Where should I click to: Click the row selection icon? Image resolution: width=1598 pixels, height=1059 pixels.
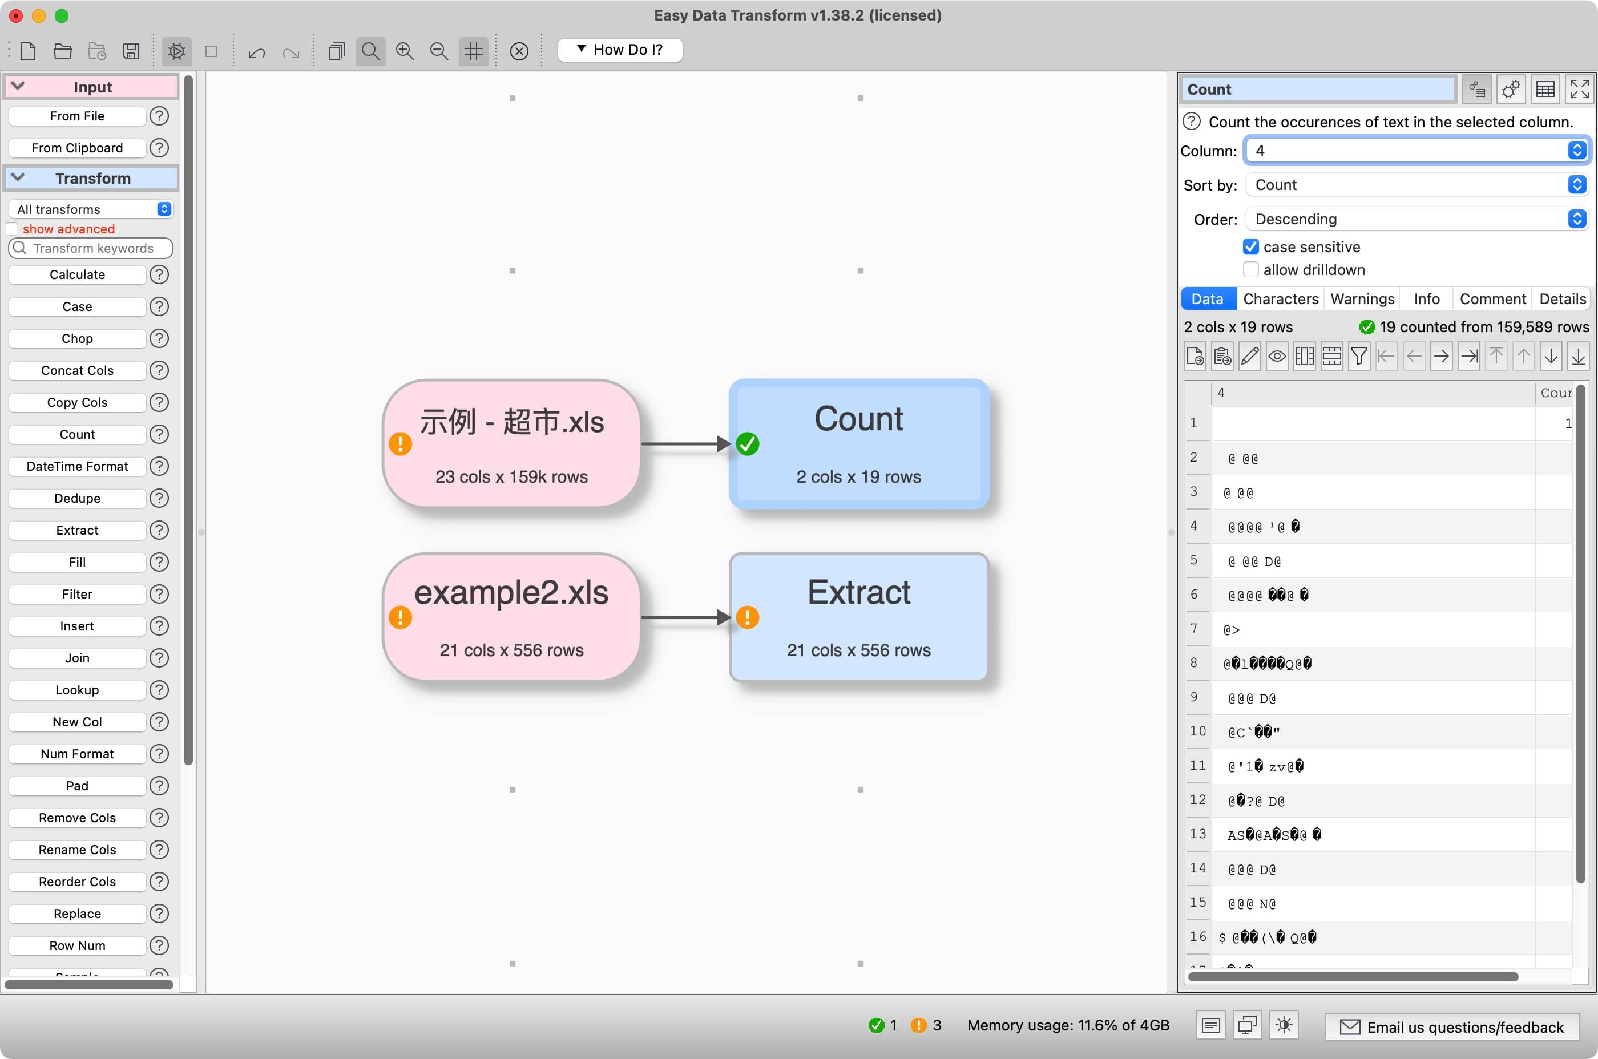click(1332, 356)
